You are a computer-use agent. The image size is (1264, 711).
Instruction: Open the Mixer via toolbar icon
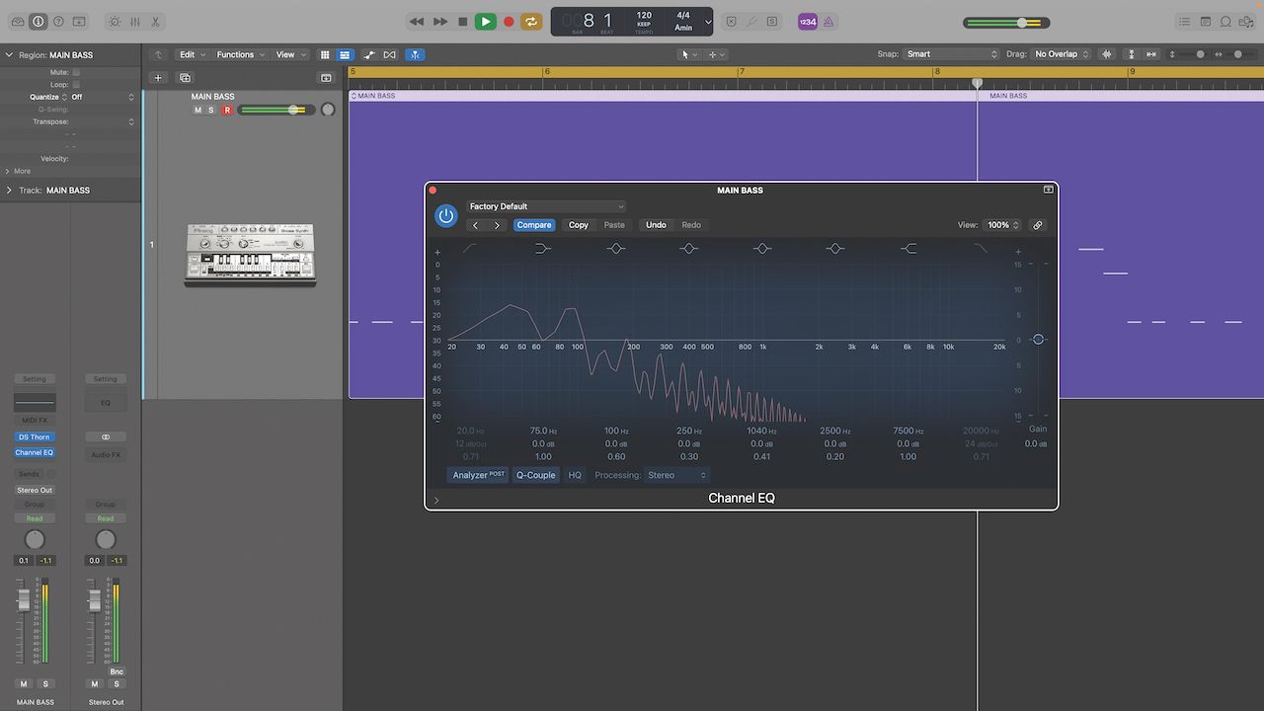pos(135,22)
